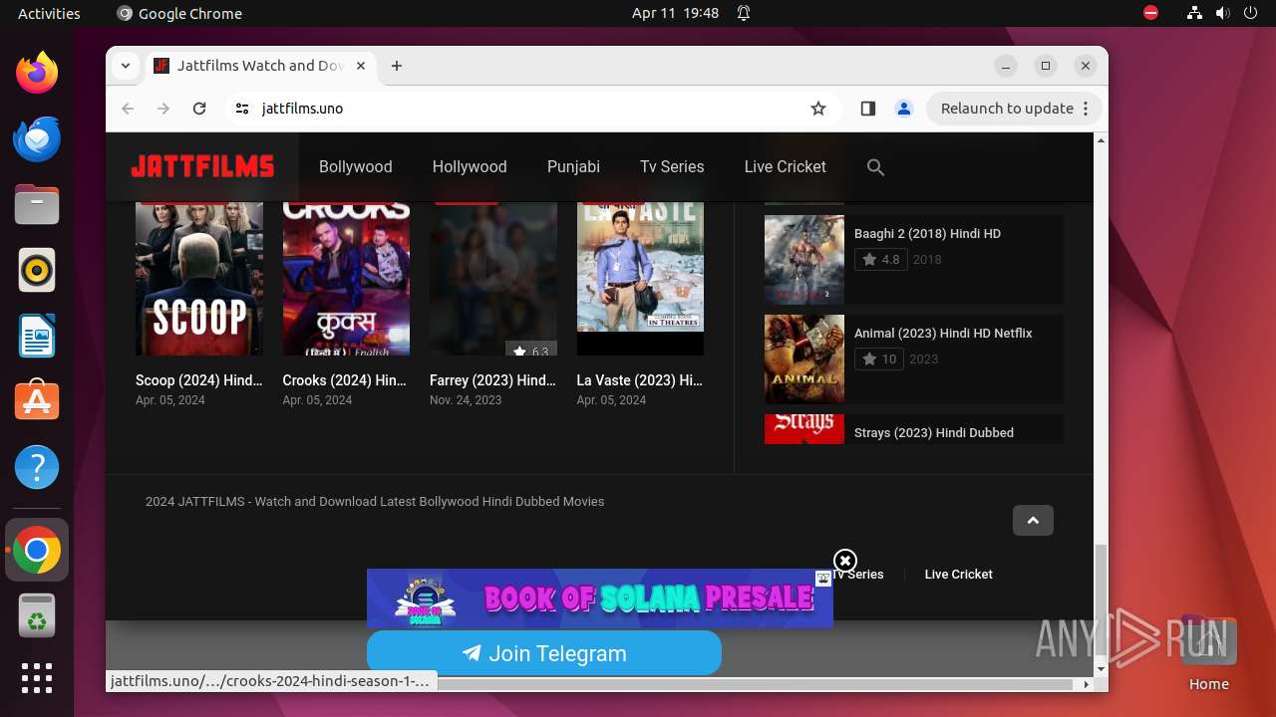Screen dimensions: 1276x717
Task: Open Activities overview
Action: (x=49, y=13)
